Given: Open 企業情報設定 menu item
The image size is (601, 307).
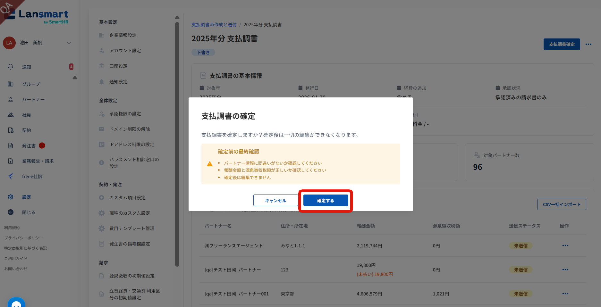Looking at the screenshot, I should [x=123, y=35].
